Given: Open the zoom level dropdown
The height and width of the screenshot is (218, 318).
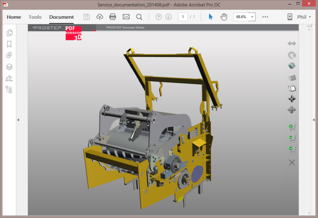Looking at the screenshot, I should click(252, 17).
